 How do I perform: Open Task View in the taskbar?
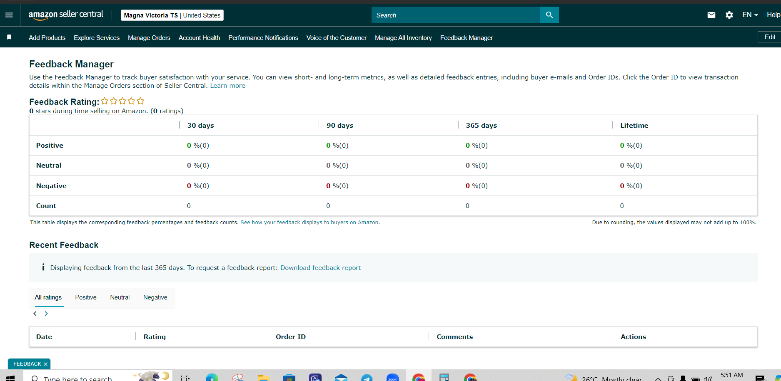185,378
